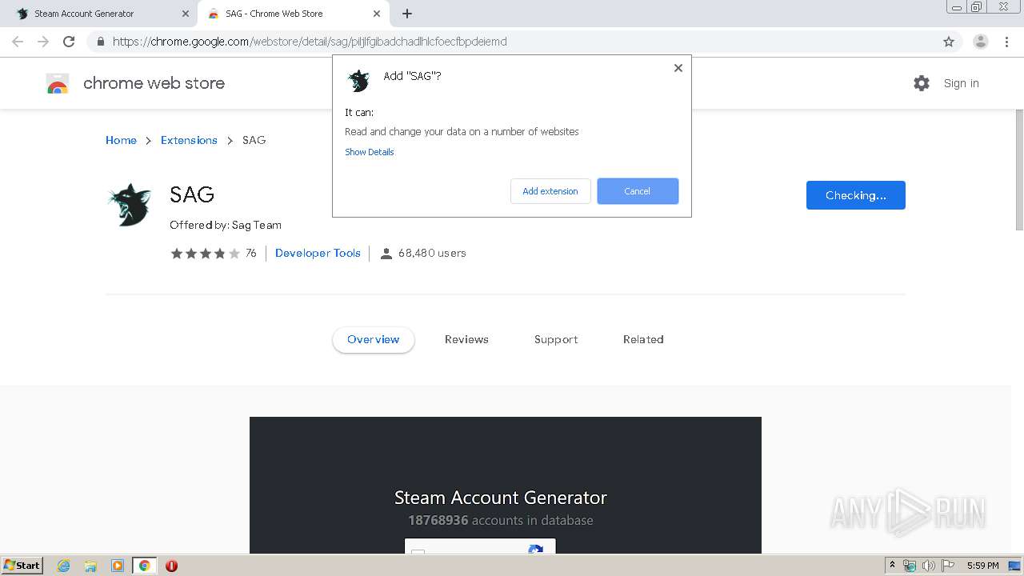
Task: Reload the page with the refresh icon
Action: click(69, 42)
